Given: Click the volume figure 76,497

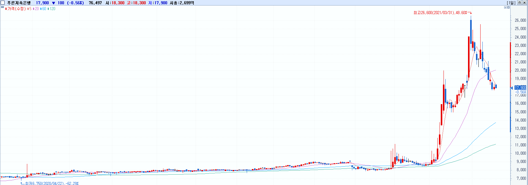Looking at the screenshot, I should [95, 3].
